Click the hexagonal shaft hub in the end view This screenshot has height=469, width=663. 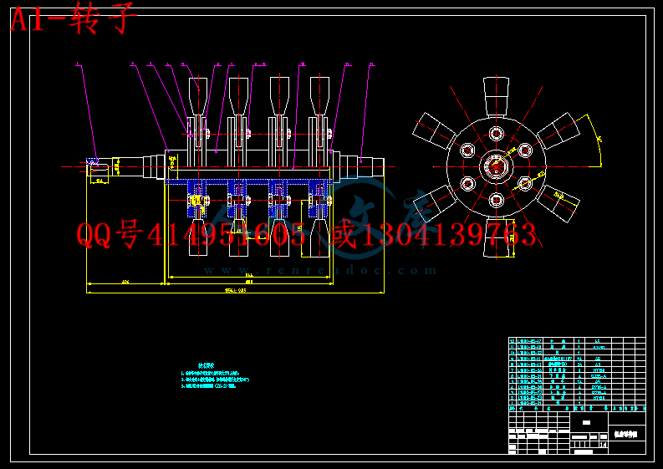click(x=496, y=166)
